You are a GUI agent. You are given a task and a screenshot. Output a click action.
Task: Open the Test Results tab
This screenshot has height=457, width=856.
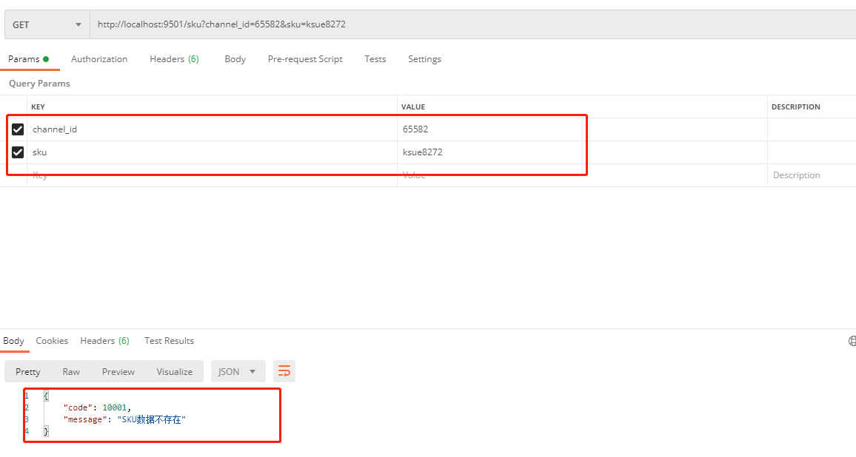tap(170, 341)
